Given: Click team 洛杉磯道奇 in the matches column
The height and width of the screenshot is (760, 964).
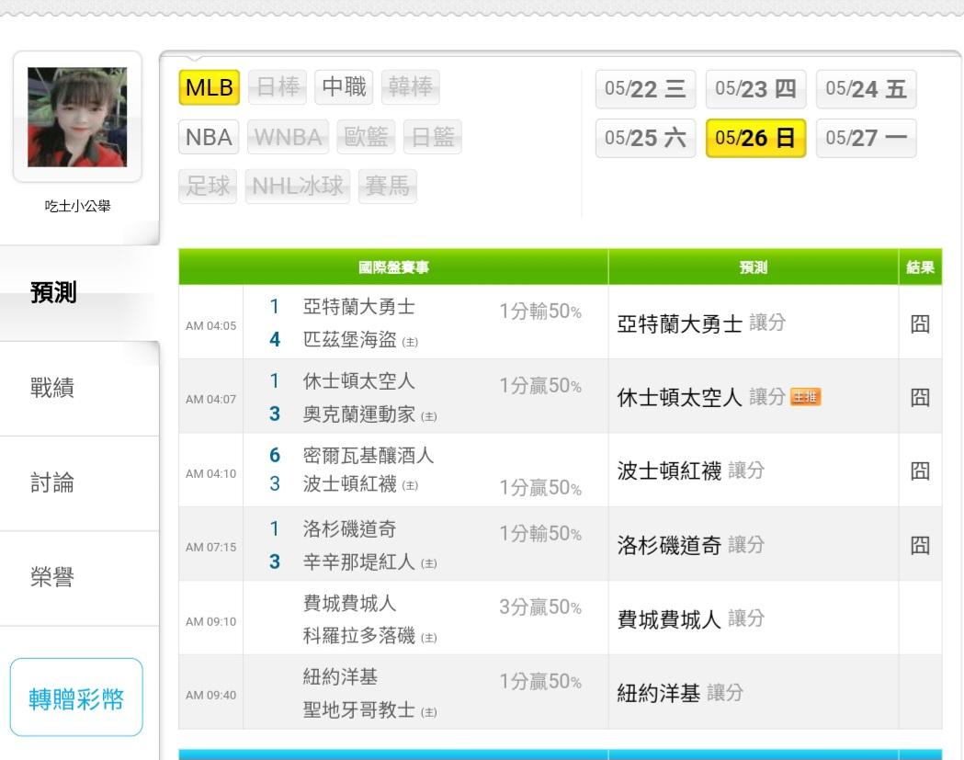Looking at the screenshot, I should click(350, 528).
